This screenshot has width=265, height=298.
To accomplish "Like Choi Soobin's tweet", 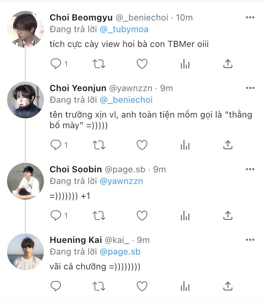I will coord(142,215).
